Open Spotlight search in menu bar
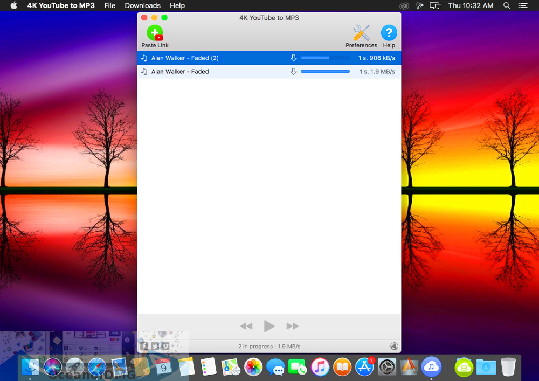 coord(507,5)
